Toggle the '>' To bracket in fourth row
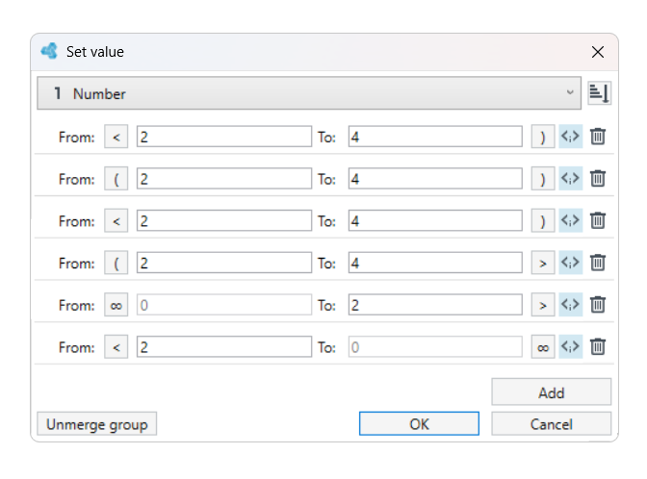The image size is (647, 479). (x=543, y=263)
